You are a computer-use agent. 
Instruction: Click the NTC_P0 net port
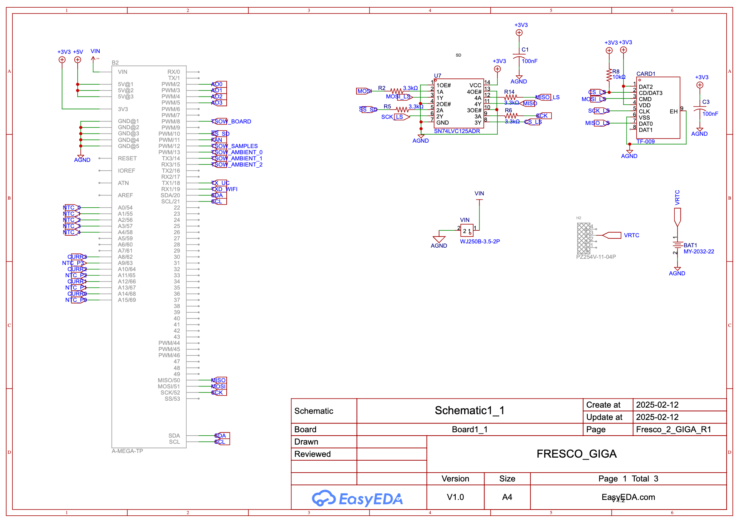click(x=79, y=300)
